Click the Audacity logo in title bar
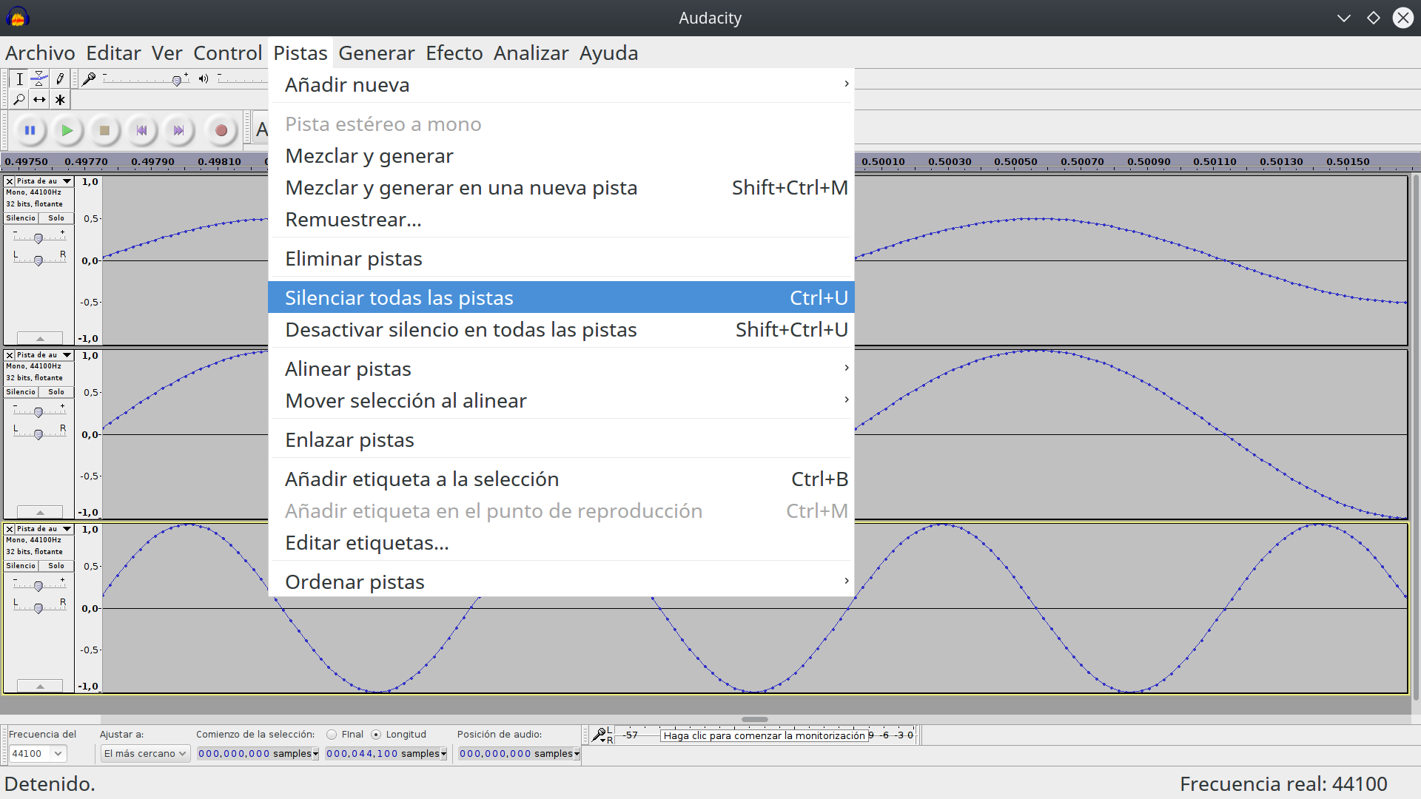Viewport: 1421px width, 799px height. 17,17
